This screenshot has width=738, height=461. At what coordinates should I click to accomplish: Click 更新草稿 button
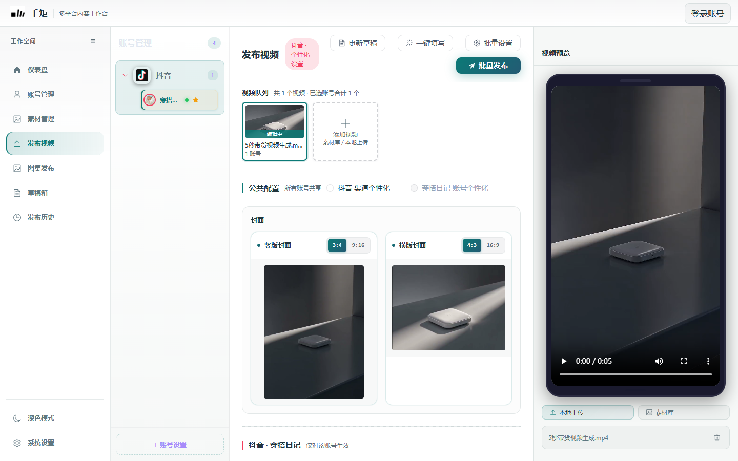point(358,43)
